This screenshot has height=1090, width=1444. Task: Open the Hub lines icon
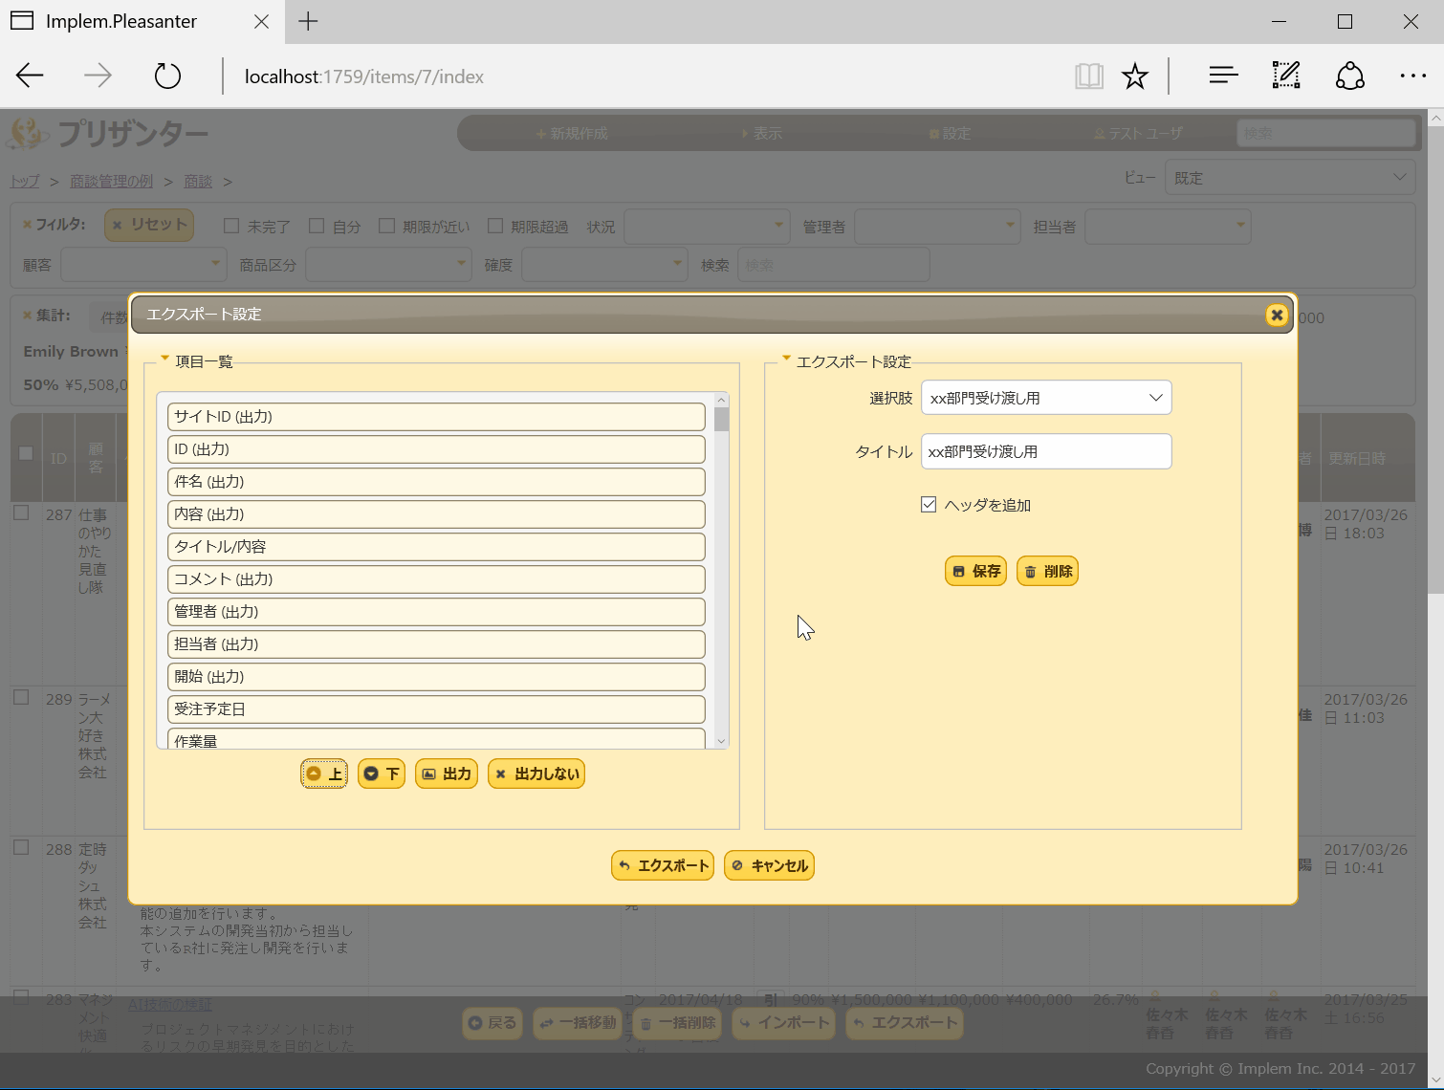[1223, 76]
